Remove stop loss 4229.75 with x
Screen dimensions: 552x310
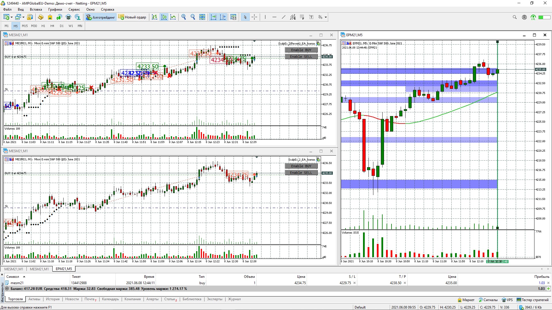[354, 283]
